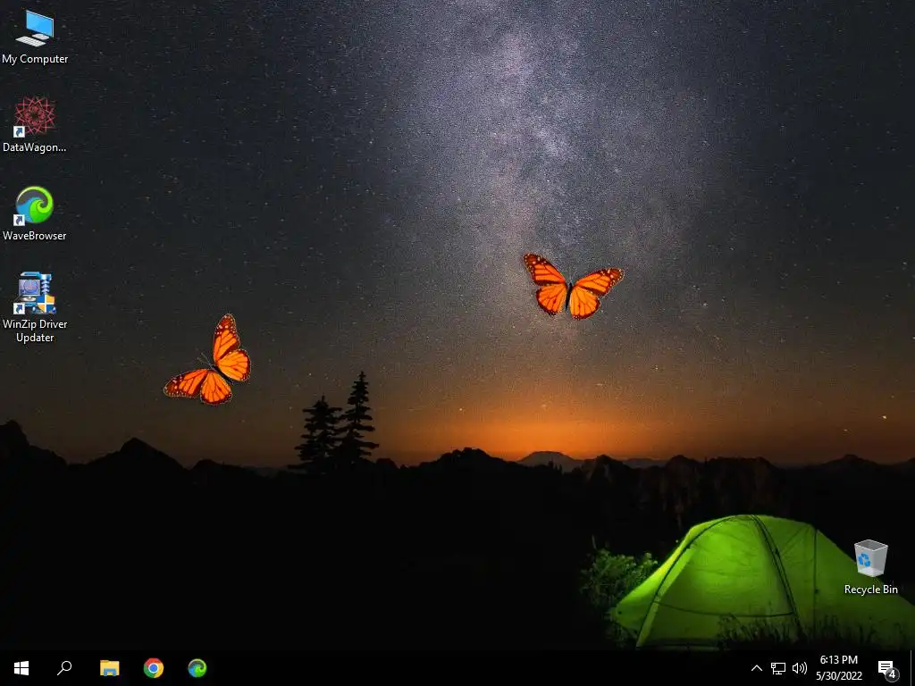Select the WinZip Driver Updater shortcut

click(35, 307)
